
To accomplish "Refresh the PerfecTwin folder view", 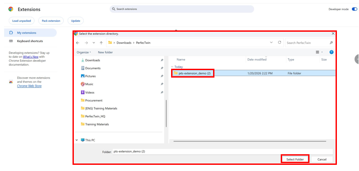I will coord(279,42).
